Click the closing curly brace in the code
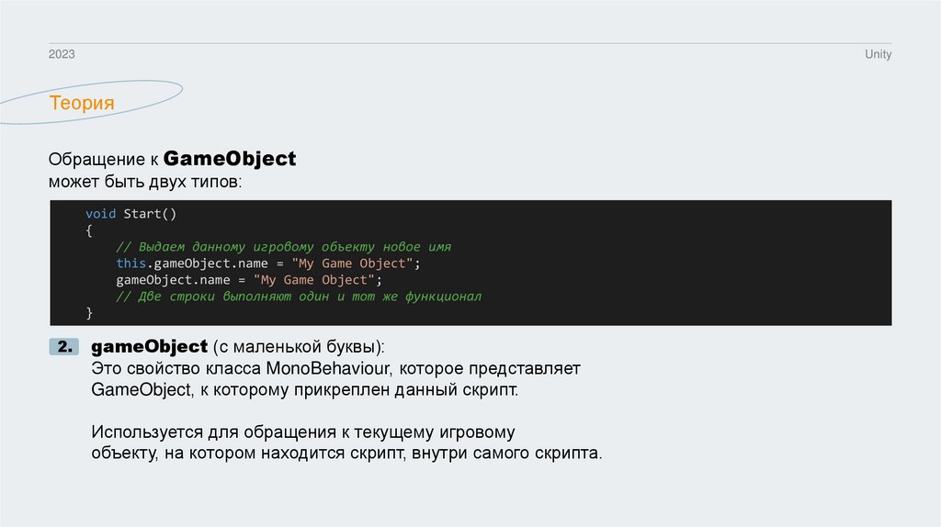 coord(89,313)
